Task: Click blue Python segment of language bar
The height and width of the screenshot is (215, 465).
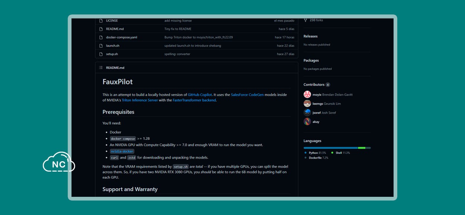Action: coord(331,148)
